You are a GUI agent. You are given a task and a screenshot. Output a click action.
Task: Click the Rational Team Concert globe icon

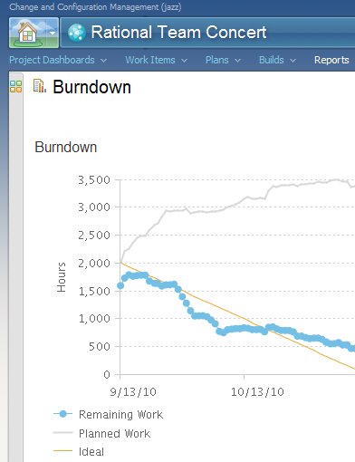pos(76,33)
